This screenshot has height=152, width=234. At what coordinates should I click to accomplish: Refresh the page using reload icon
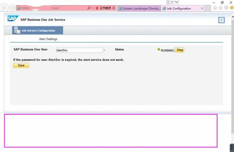click(x=114, y=8)
